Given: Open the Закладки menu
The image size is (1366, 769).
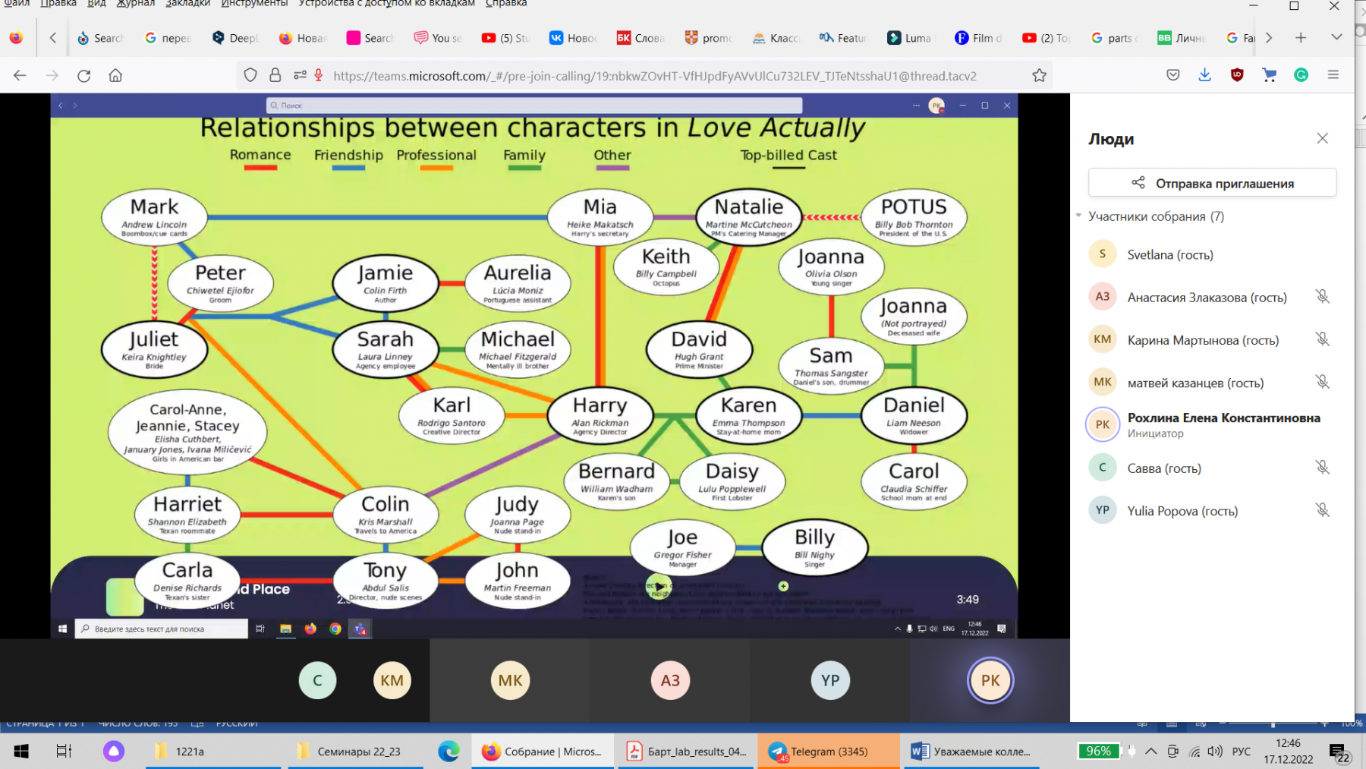Looking at the screenshot, I should click(187, 4).
